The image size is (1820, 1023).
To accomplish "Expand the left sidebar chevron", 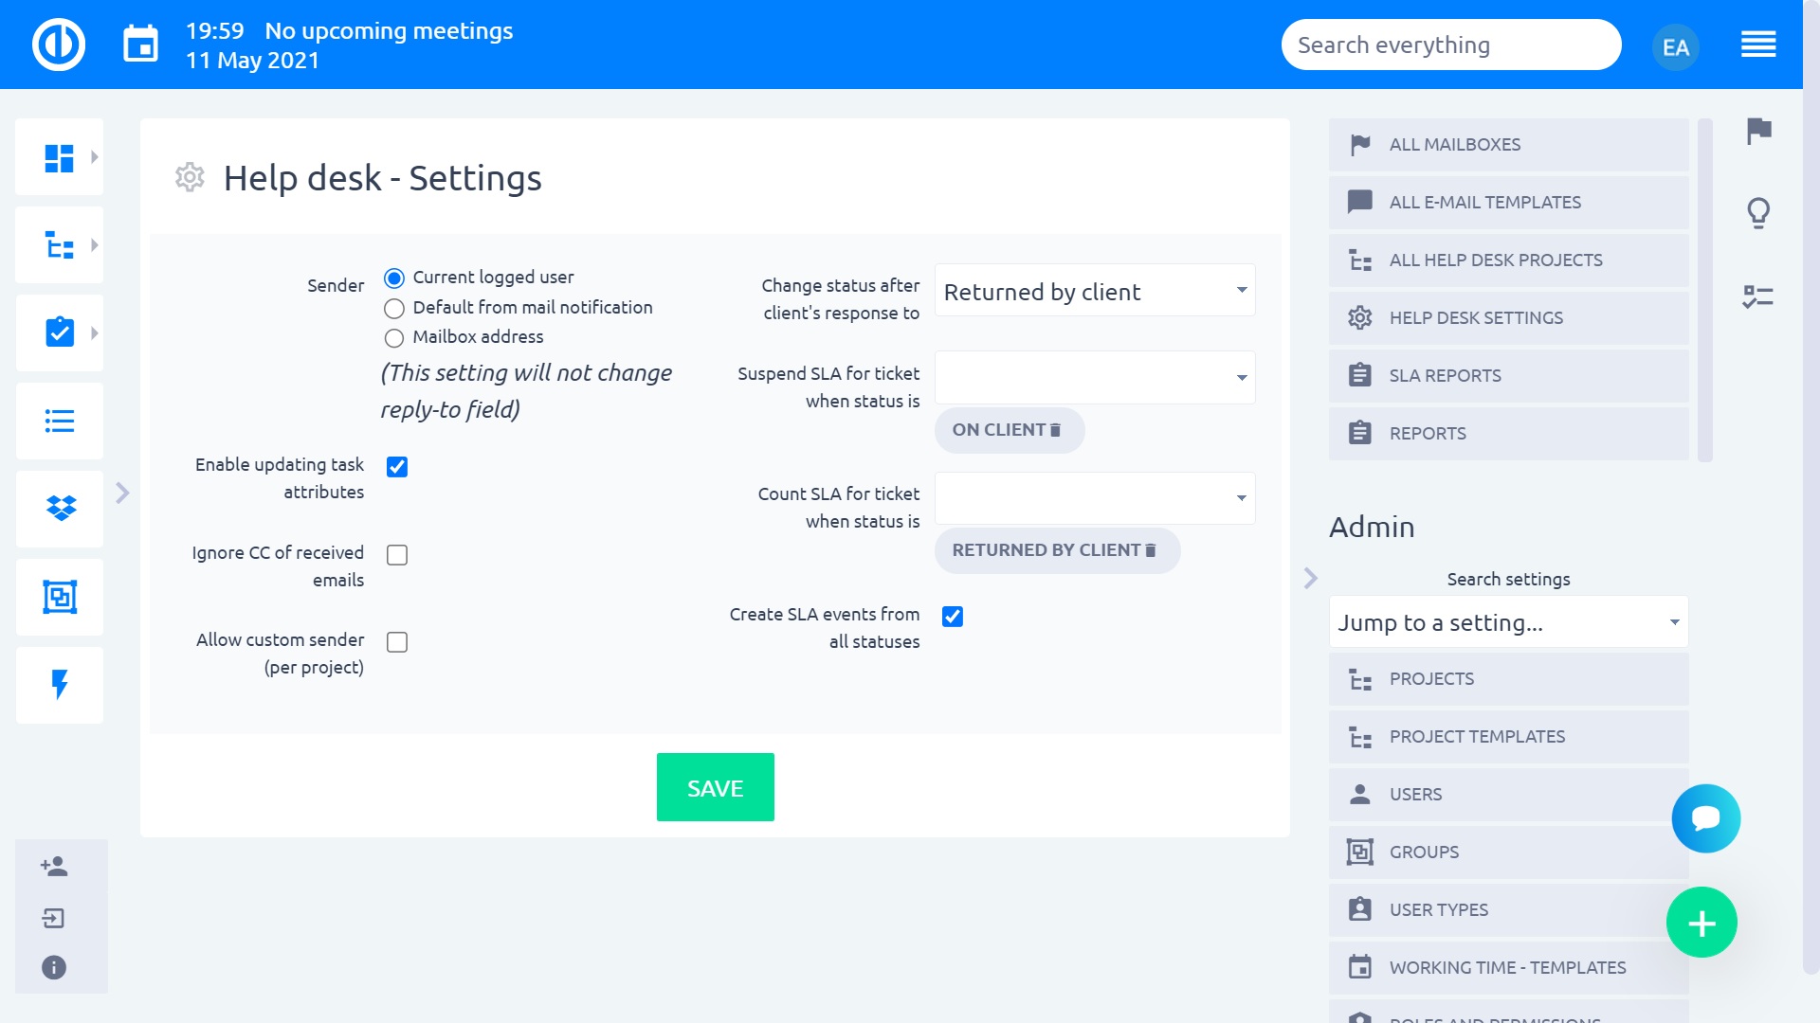I will [122, 493].
